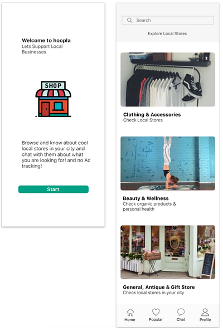Click the Home house icon
The height and width of the screenshot is (331, 223).
point(130,312)
